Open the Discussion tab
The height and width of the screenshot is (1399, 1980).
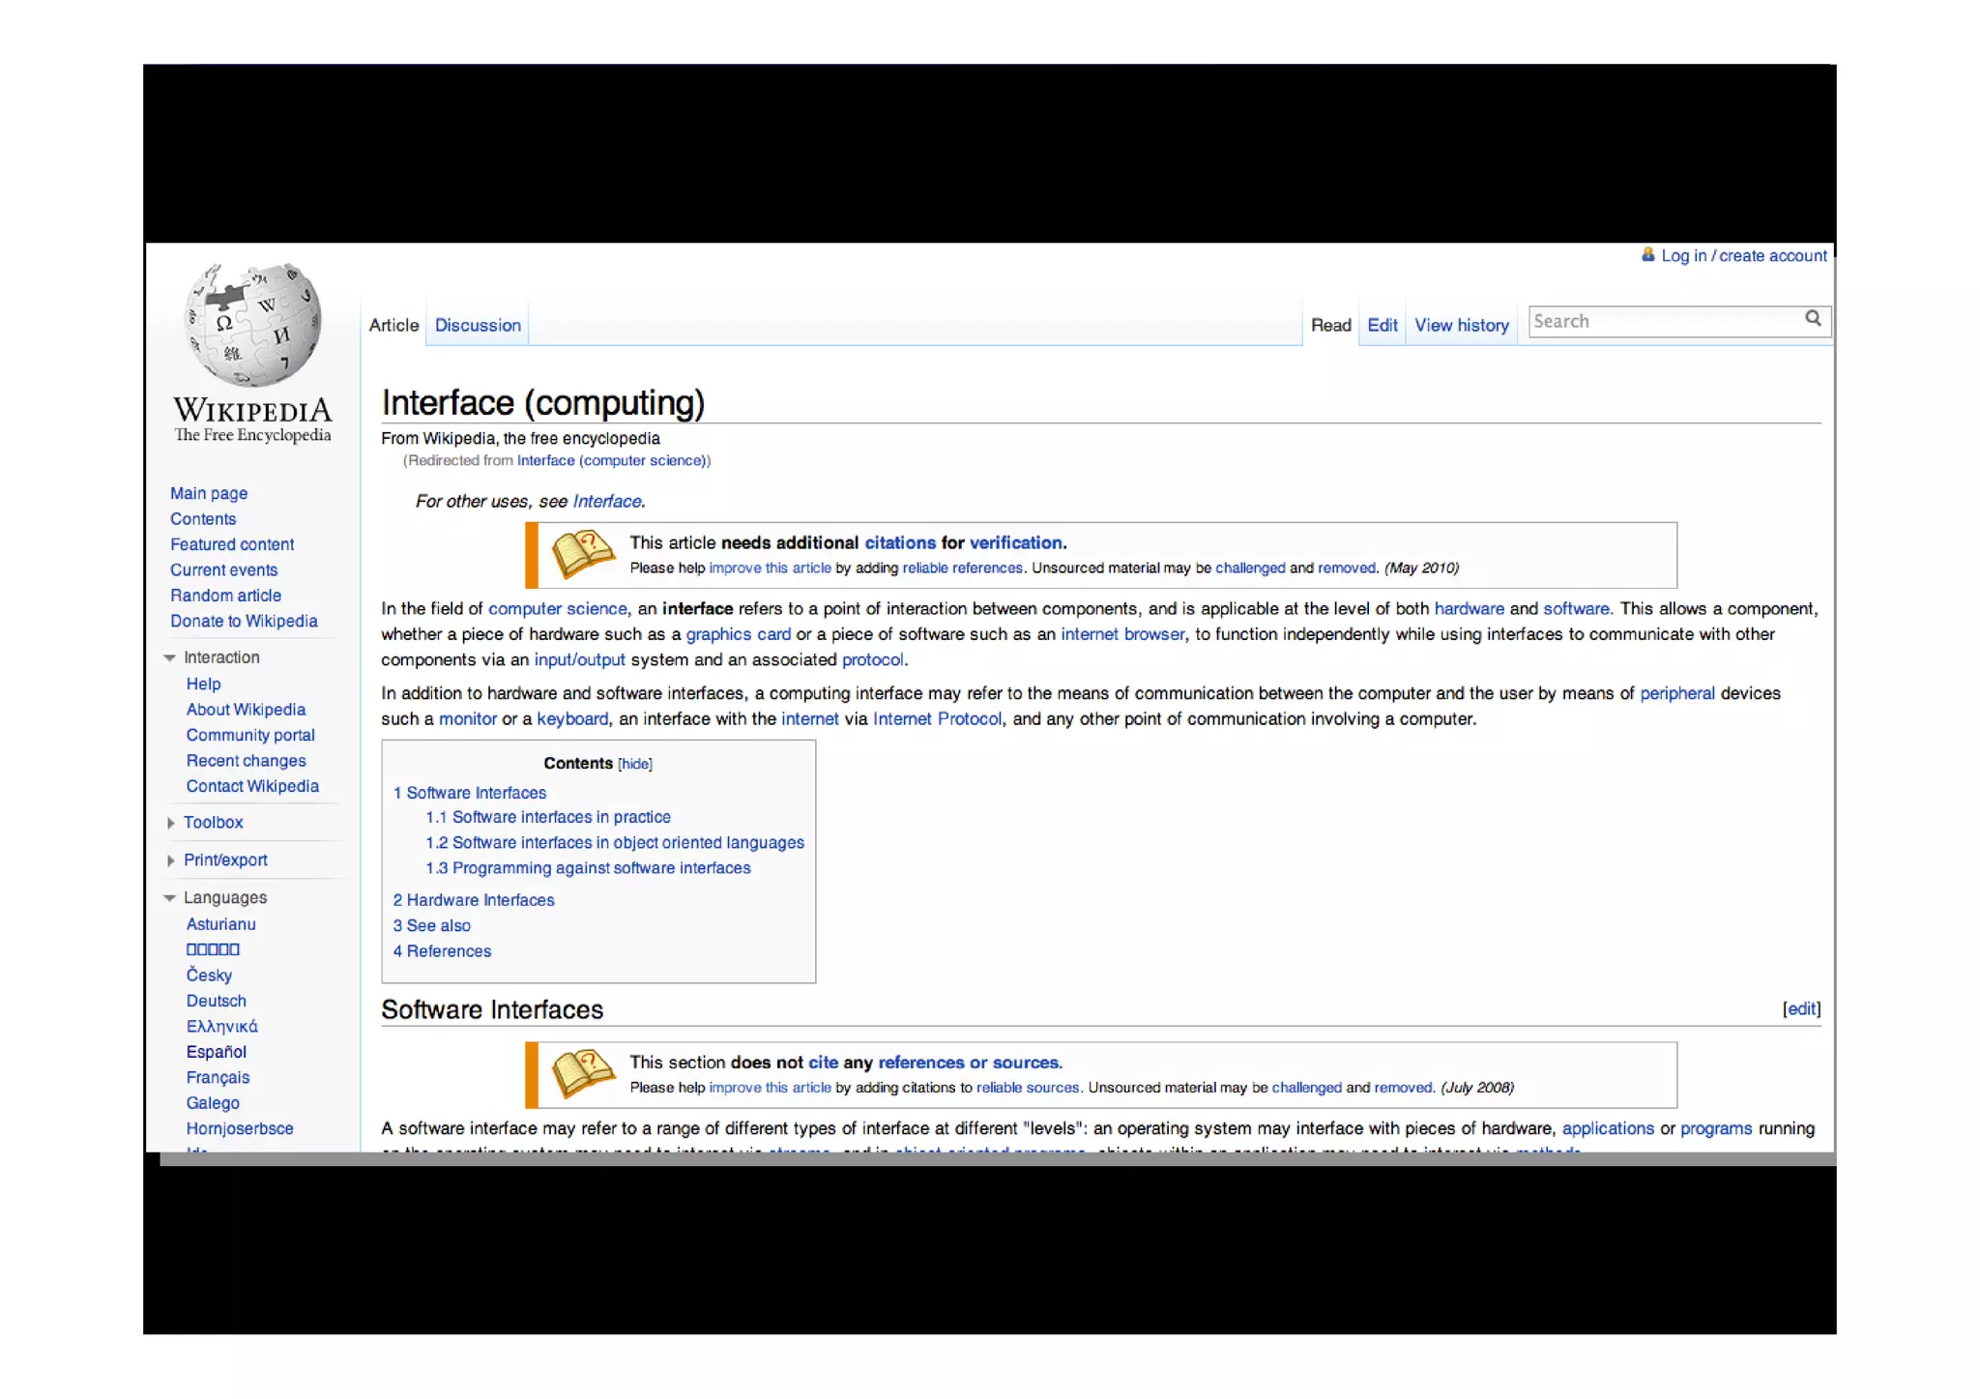coord(478,325)
